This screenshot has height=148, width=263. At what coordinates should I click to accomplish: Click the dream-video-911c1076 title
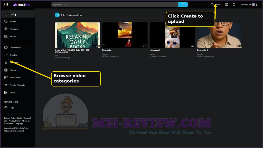73,51
